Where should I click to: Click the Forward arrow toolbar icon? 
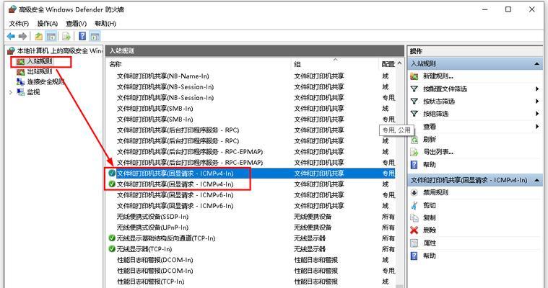tap(22, 36)
